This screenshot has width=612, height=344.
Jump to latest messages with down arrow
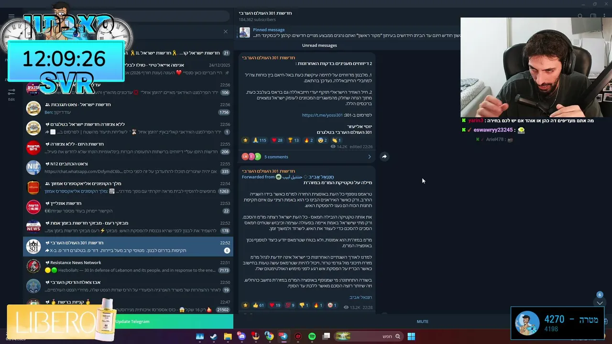pos(600,303)
